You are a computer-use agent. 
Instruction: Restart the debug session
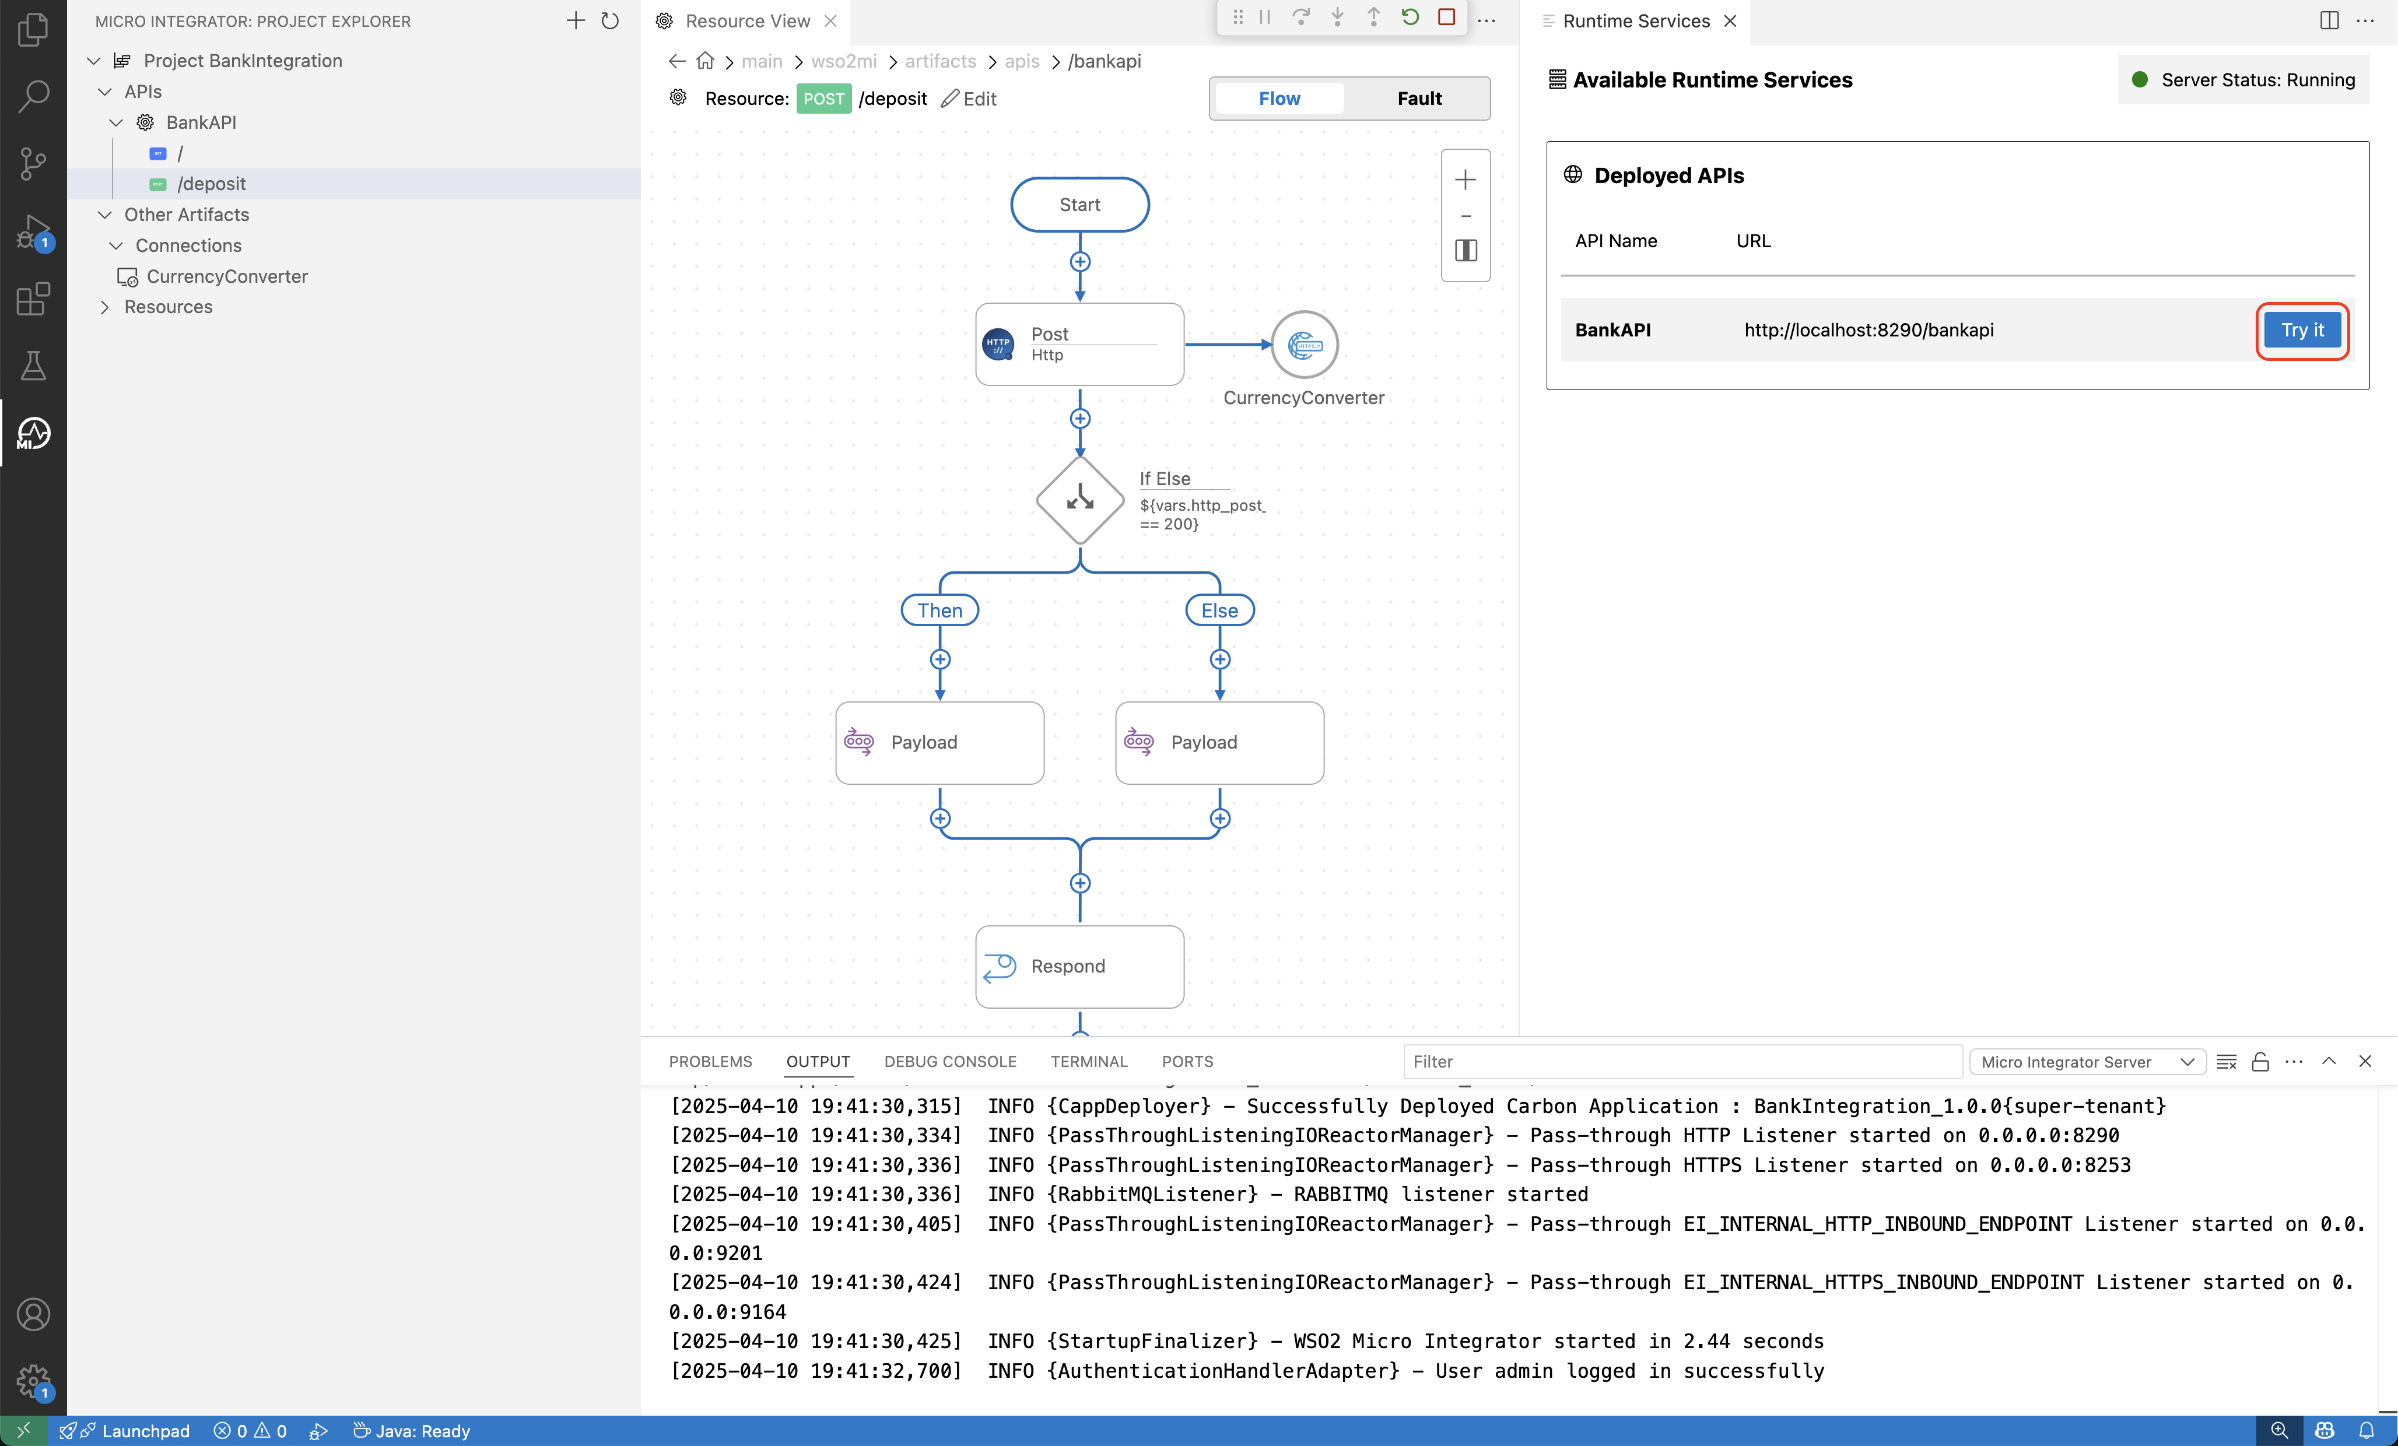pyautogui.click(x=1410, y=16)
